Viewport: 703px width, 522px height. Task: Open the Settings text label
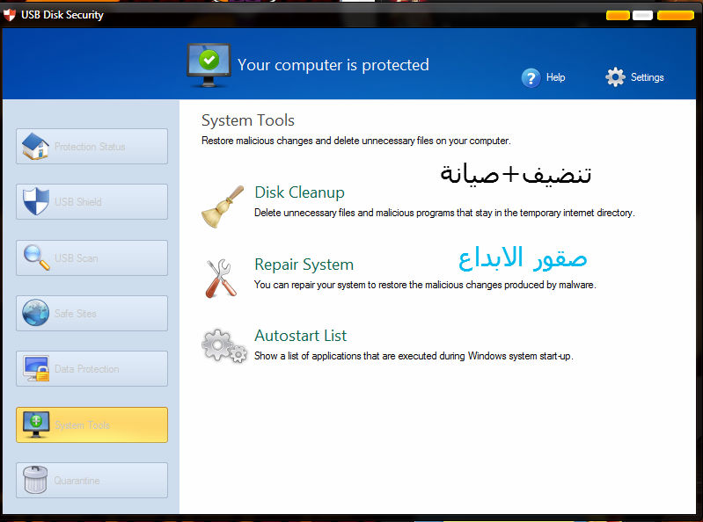[647, 77]
